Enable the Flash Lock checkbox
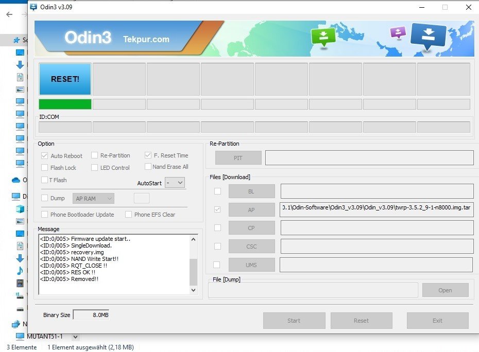Viewport: 479px width, 352px height. 44,168
